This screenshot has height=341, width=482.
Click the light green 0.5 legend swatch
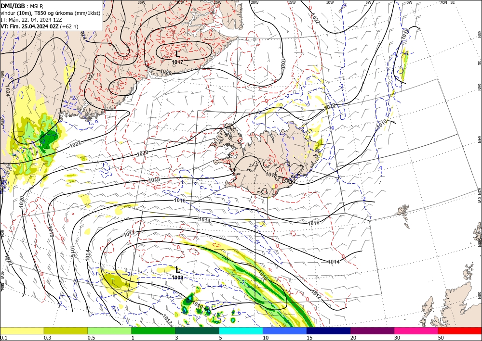coord(109,330)
